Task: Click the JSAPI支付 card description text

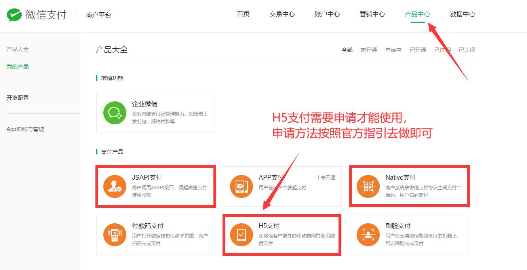Action: click(x=169, y=191)
